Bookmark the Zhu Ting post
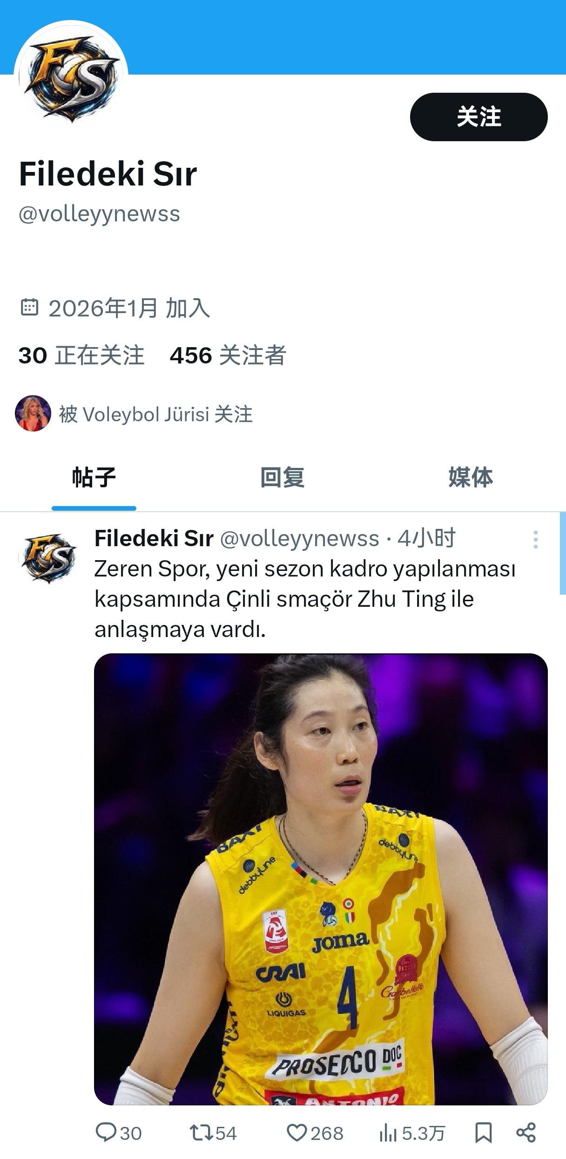This screenshot has width=566, height=1159. point(484,1132)
